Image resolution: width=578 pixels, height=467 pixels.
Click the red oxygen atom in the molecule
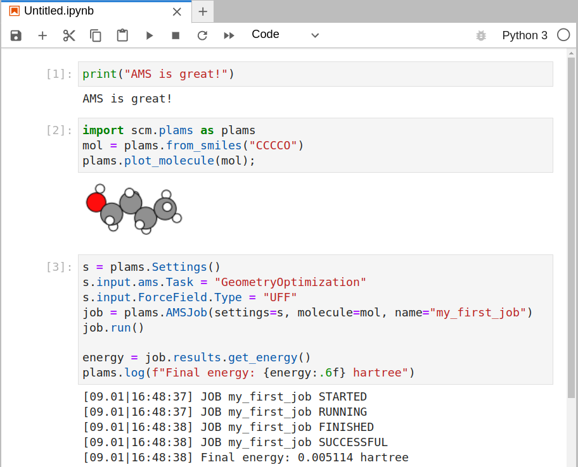(x=96, y=202)
